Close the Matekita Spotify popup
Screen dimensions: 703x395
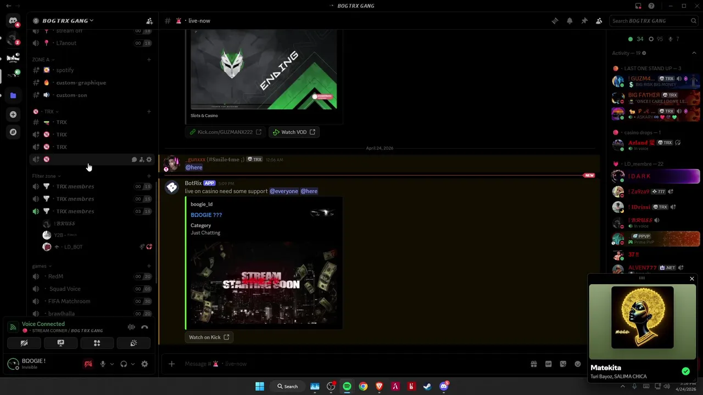(692, 279)
